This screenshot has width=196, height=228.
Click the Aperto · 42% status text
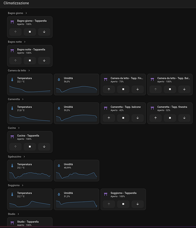117,110
